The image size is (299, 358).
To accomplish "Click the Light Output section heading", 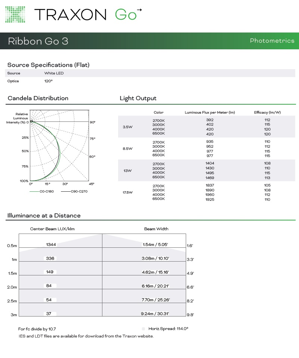I will coord(138,98).
